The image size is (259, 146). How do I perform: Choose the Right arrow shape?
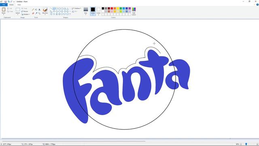(62, 11)
